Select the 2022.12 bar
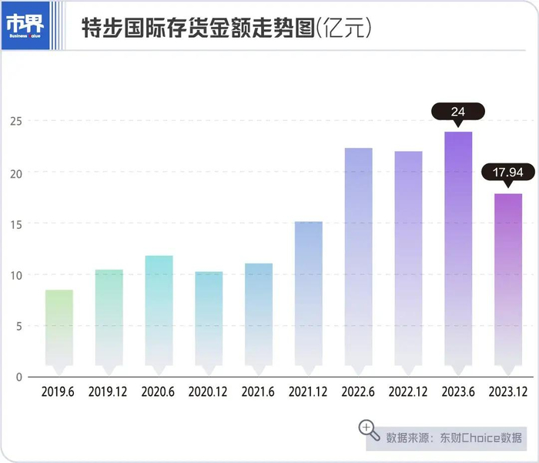Image resolution: width=539 pixels, height=463 pixels. tap(408, 263)
